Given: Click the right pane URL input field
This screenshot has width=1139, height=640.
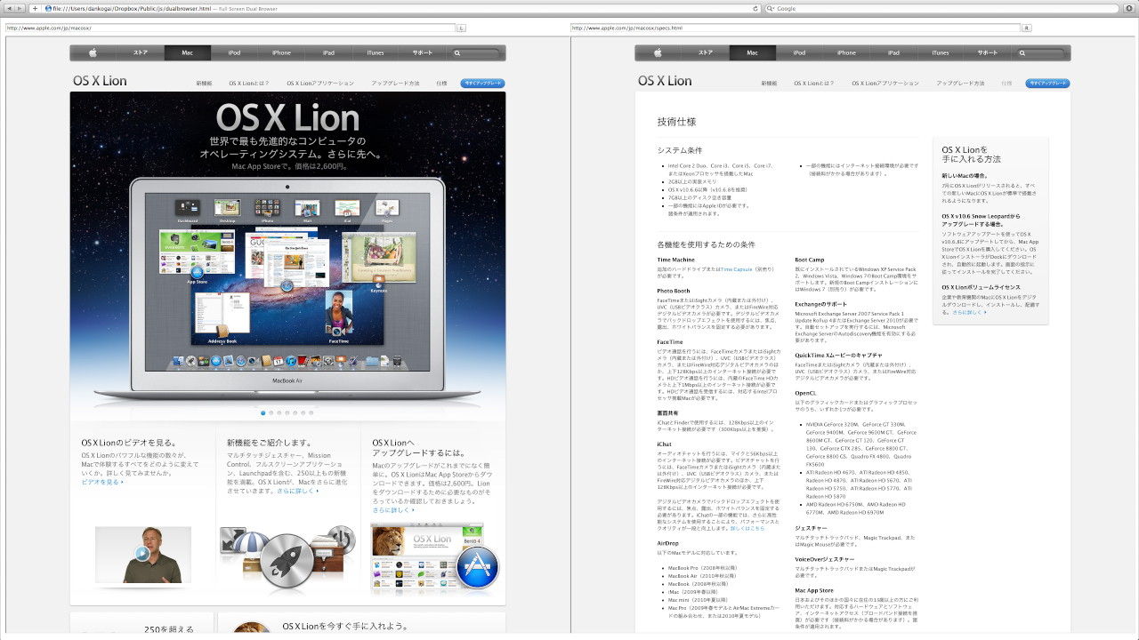Looking at the screenshot, I should (x=795, y=28).
